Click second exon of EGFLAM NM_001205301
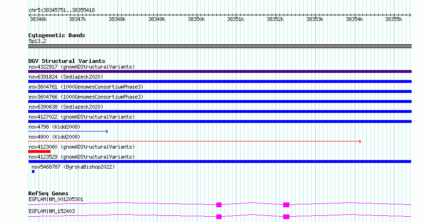Screen dimensions: 425x222 tap(286, 205)
